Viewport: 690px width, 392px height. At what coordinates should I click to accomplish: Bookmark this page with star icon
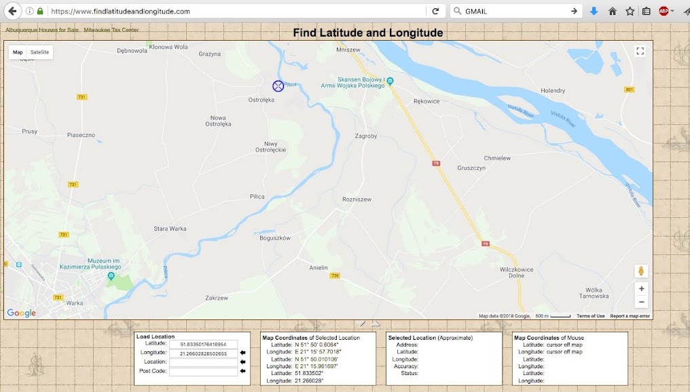(630, 12)
